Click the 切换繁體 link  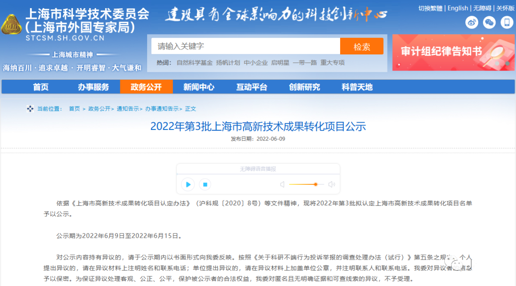pos(430,8)
